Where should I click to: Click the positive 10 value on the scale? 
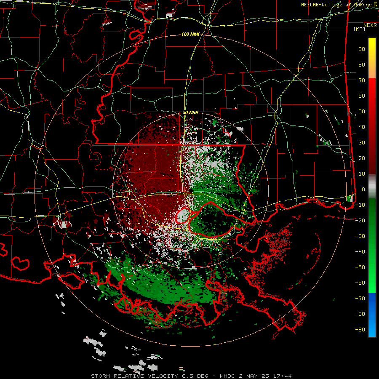(x=362, y=174)
